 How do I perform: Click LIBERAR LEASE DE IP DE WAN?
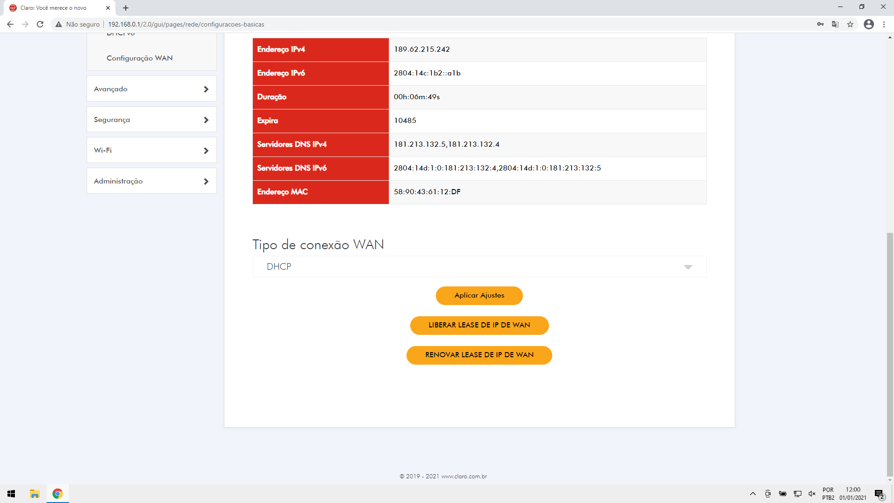(479, 325)
